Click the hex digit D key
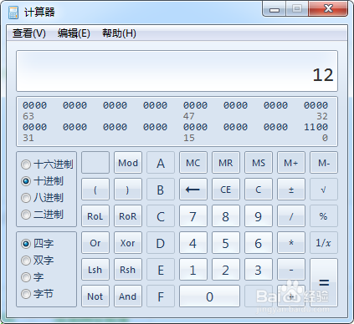Screen dimensions: 354x324 click(161, 243)
